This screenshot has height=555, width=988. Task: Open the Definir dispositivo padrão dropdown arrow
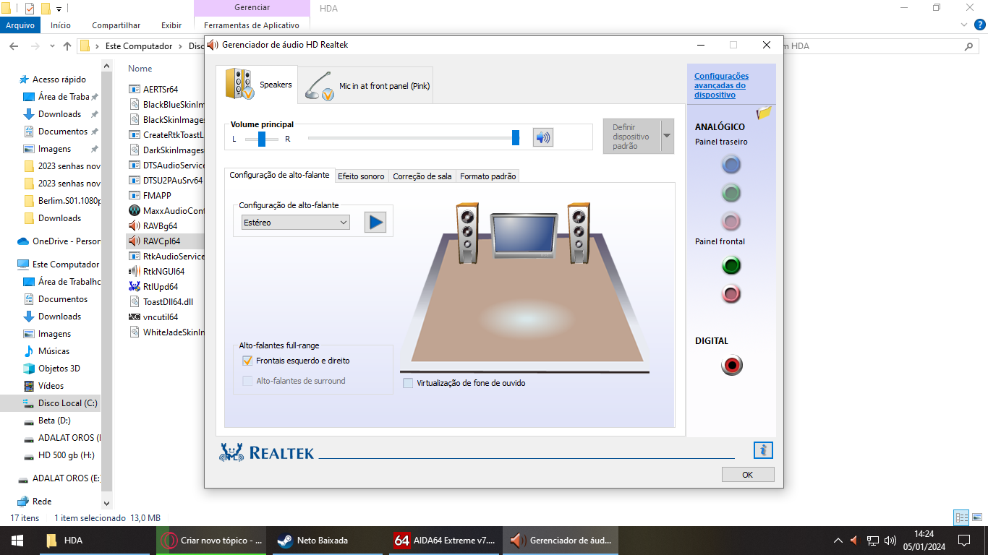[x=667, y=136]
